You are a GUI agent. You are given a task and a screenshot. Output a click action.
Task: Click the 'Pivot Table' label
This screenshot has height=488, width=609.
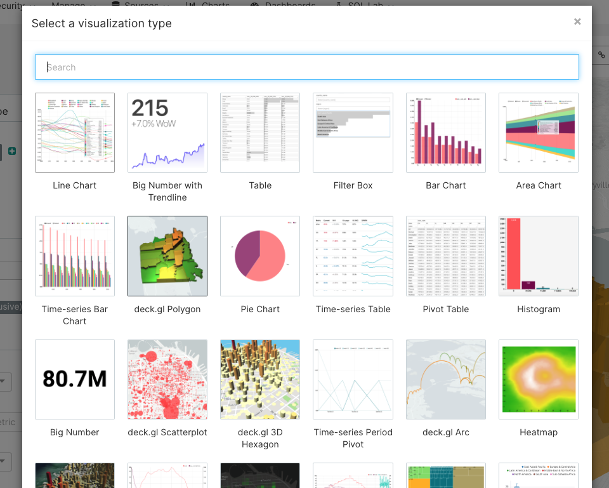[446, 309]
